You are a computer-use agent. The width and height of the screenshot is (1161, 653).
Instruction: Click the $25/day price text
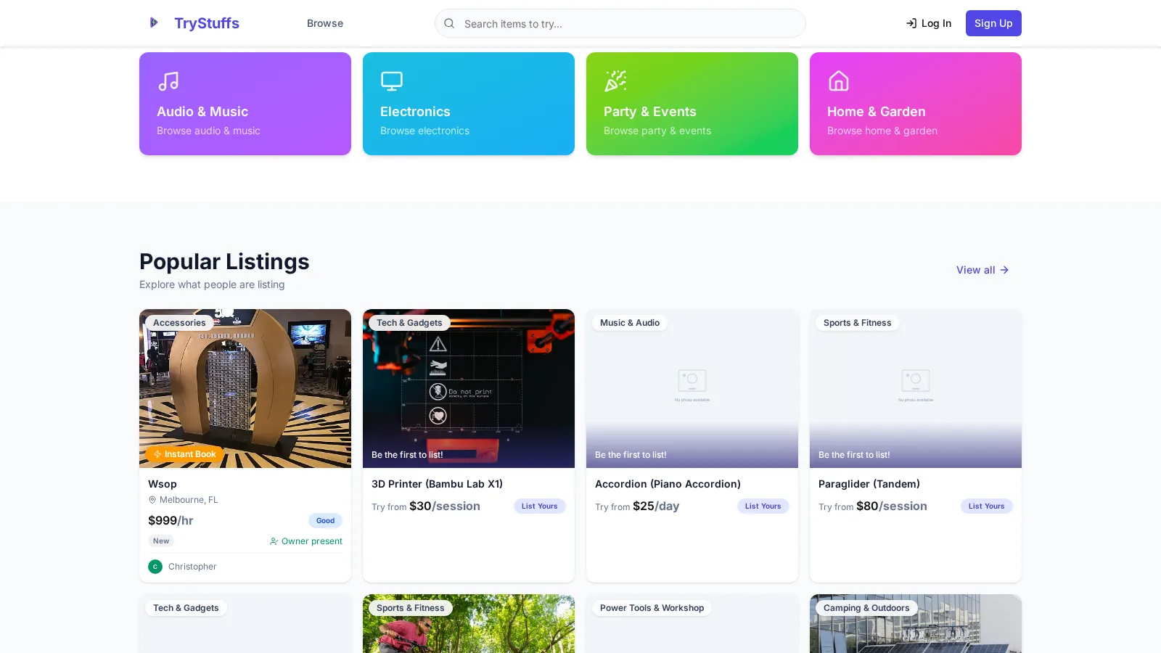coord(656,506)
